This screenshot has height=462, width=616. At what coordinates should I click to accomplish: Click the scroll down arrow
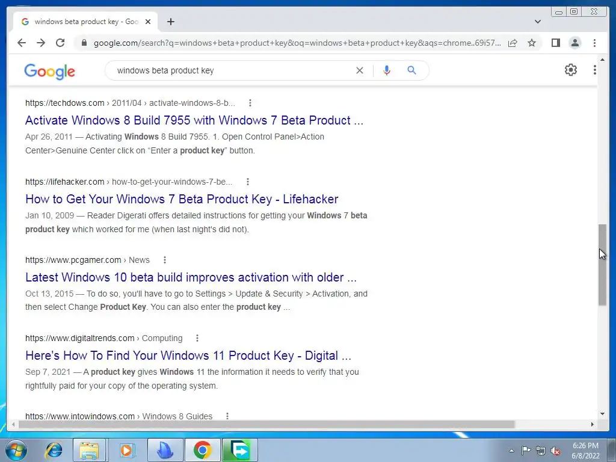(602, 414)
